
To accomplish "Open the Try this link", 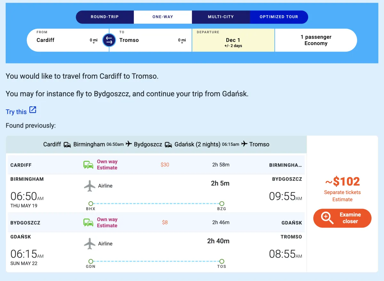I will 16,112.
